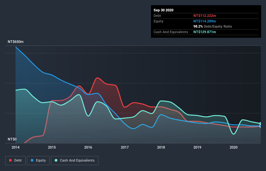Select the Sep 30 2020 tooltip date

click(164, 10)
